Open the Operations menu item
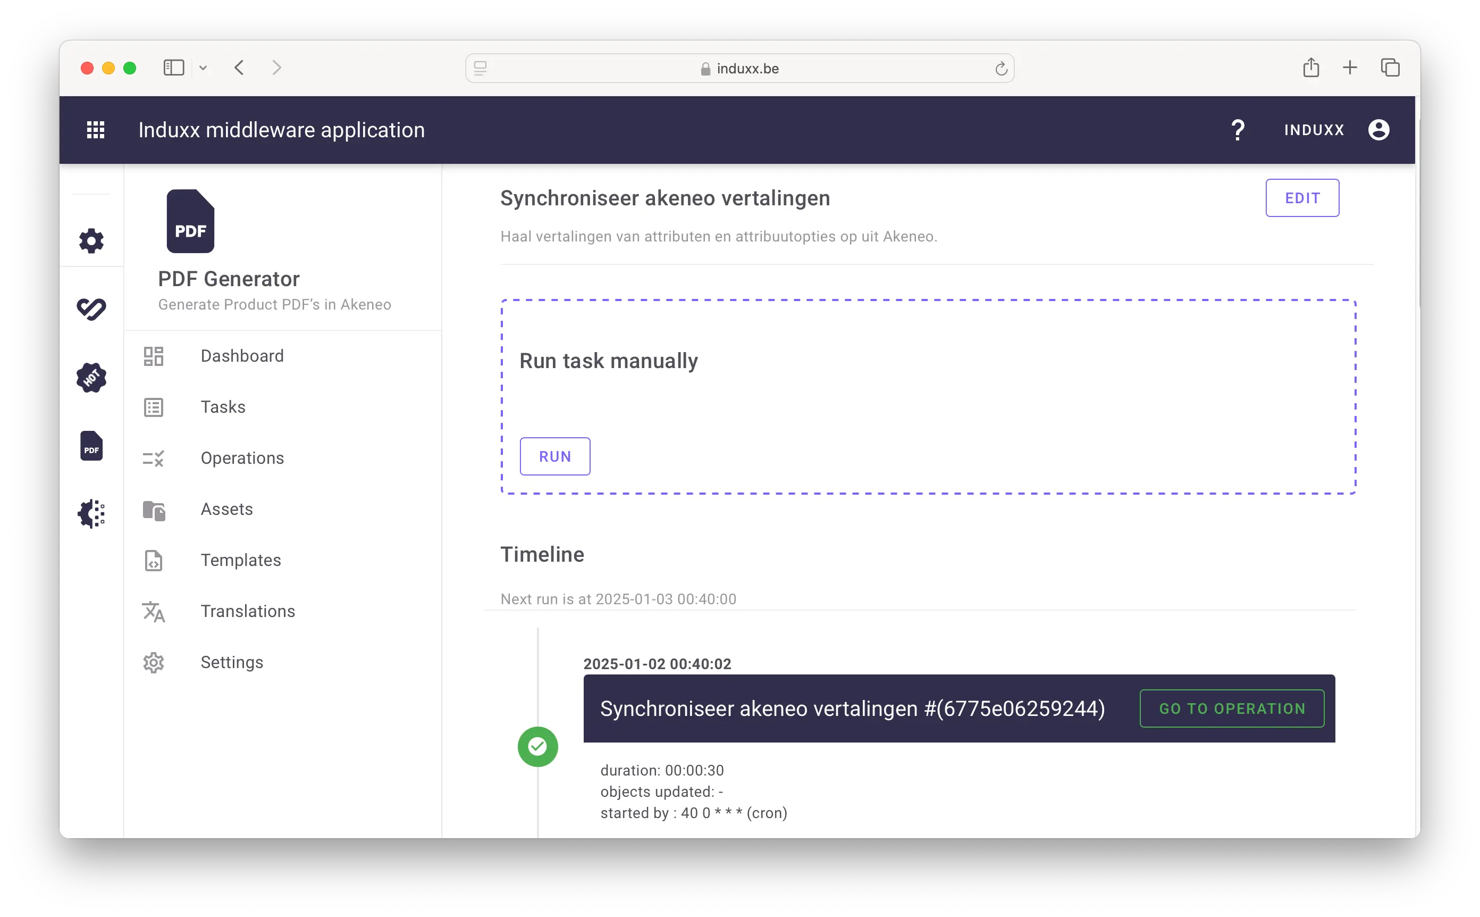The height and width of the screenshot is (917, 1480). pyautogui.click(x=242, y=458)
